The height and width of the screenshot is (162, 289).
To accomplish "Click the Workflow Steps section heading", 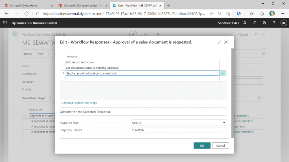I will [x=34, y=98].
